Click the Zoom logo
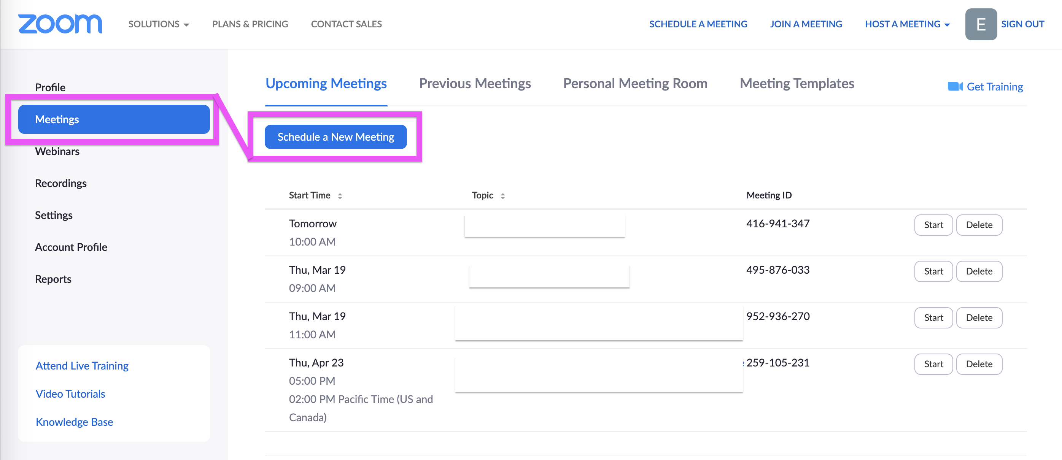 pos(60,24)
